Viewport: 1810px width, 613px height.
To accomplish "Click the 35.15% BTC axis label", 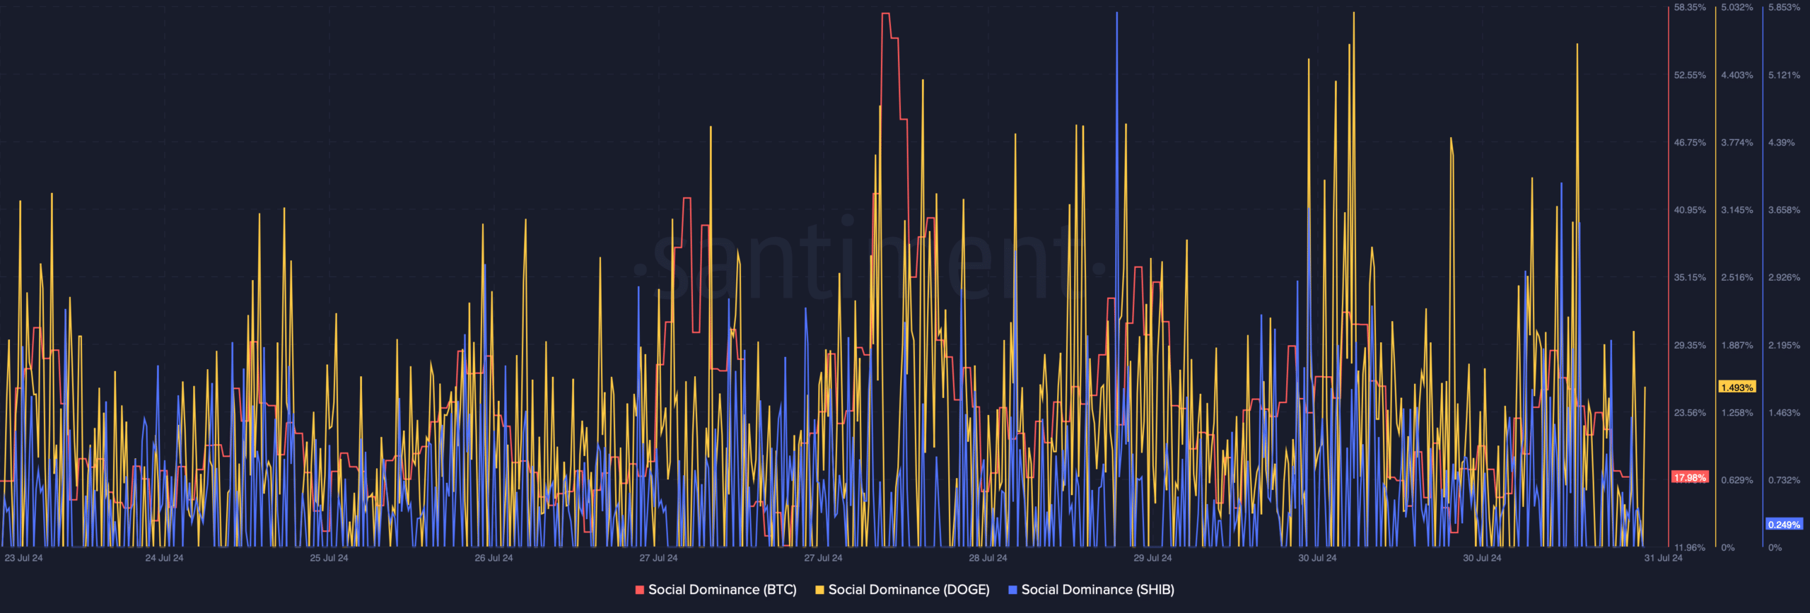I will [x=1690, y=277].
